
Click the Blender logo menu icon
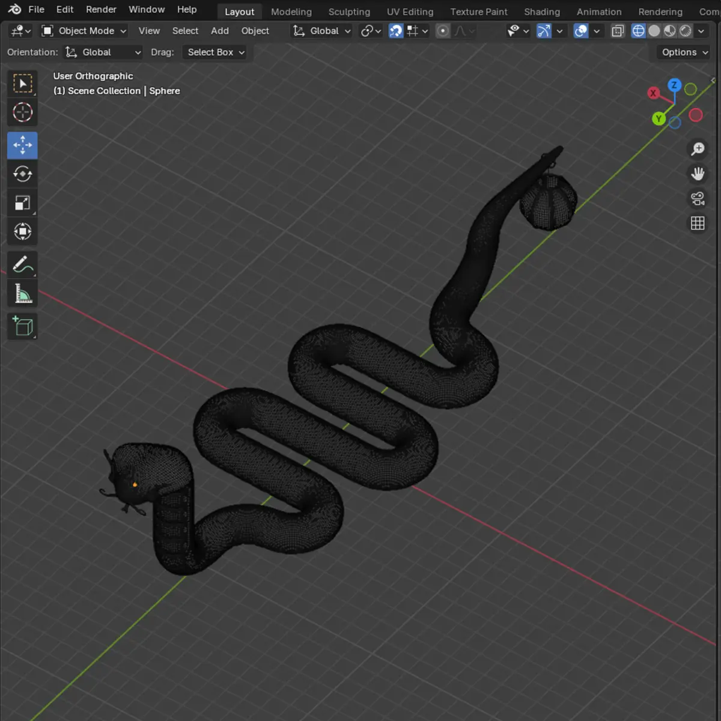pyautogui.click(x=14, y=10)
